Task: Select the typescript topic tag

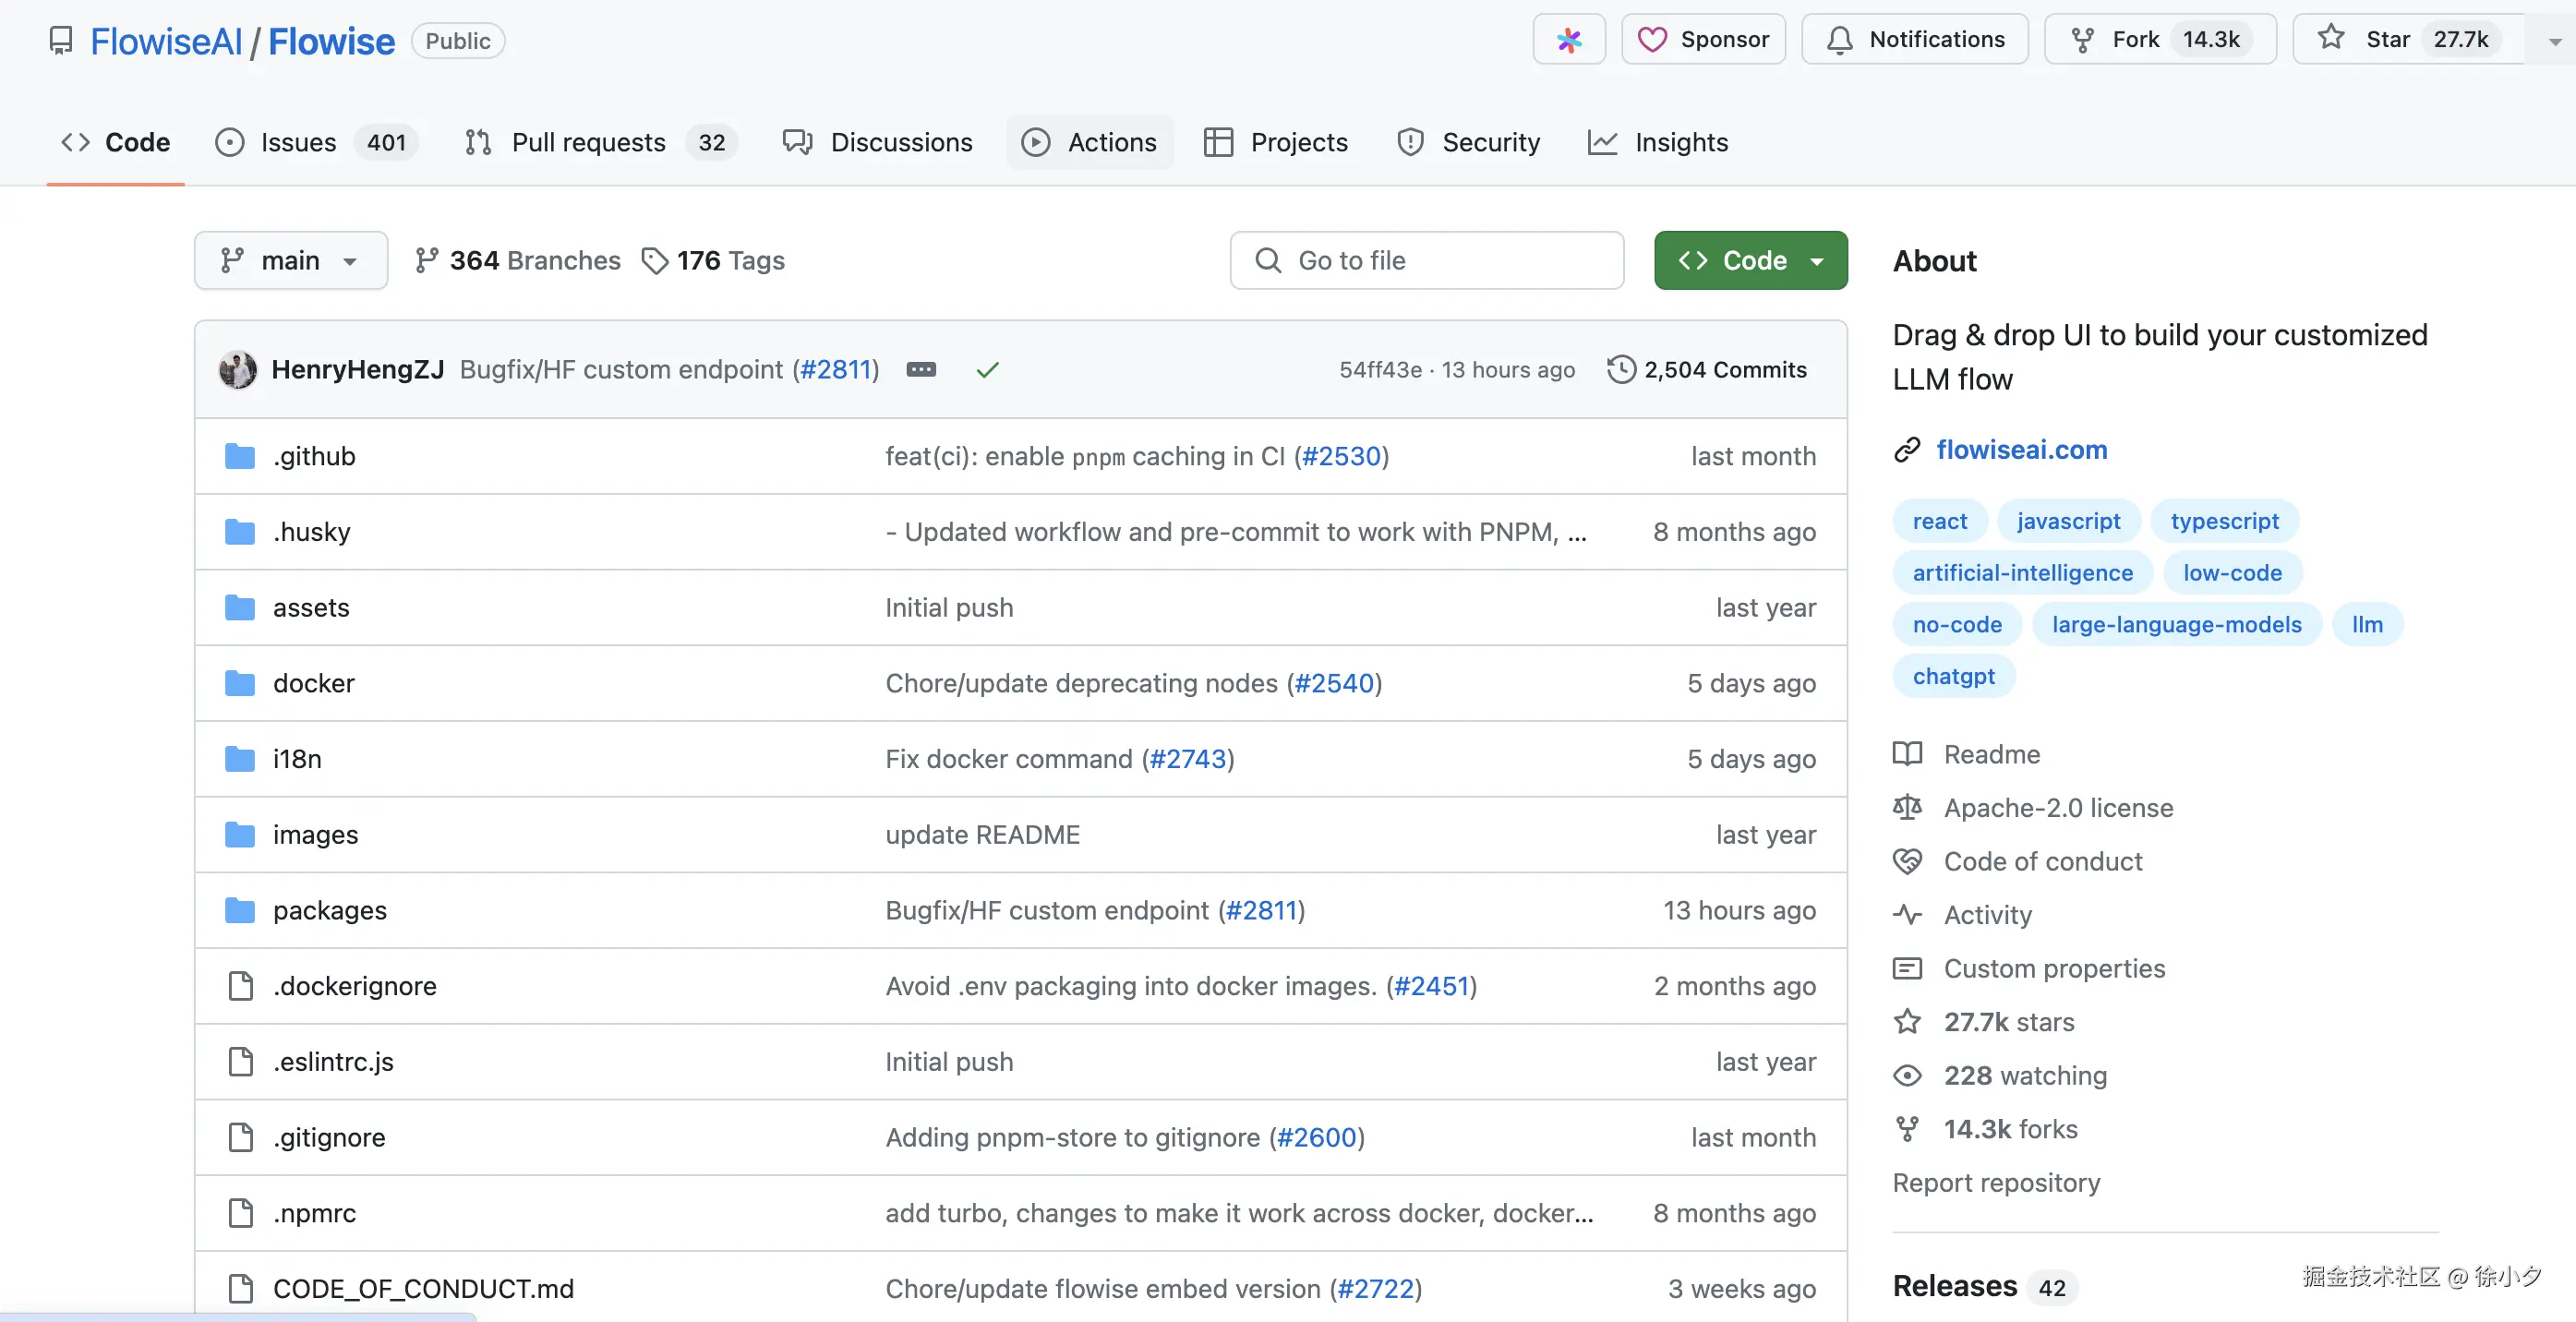Action: [2224, 521]
